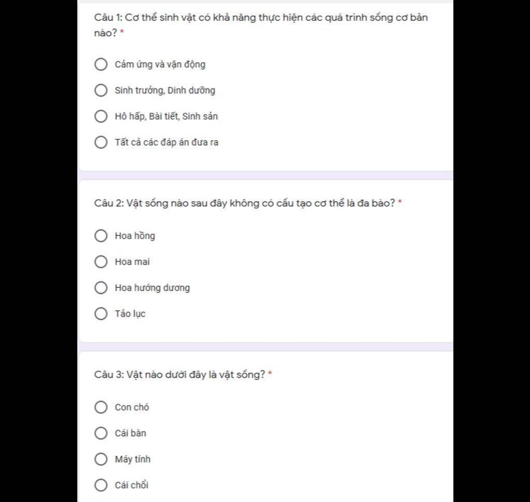Click the 'Tảo lục' answer label text
The height and width of the screenshot is (502, 530).
(130, 314)
